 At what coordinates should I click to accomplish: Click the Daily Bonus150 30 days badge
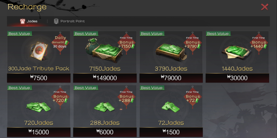click(60, 42)
